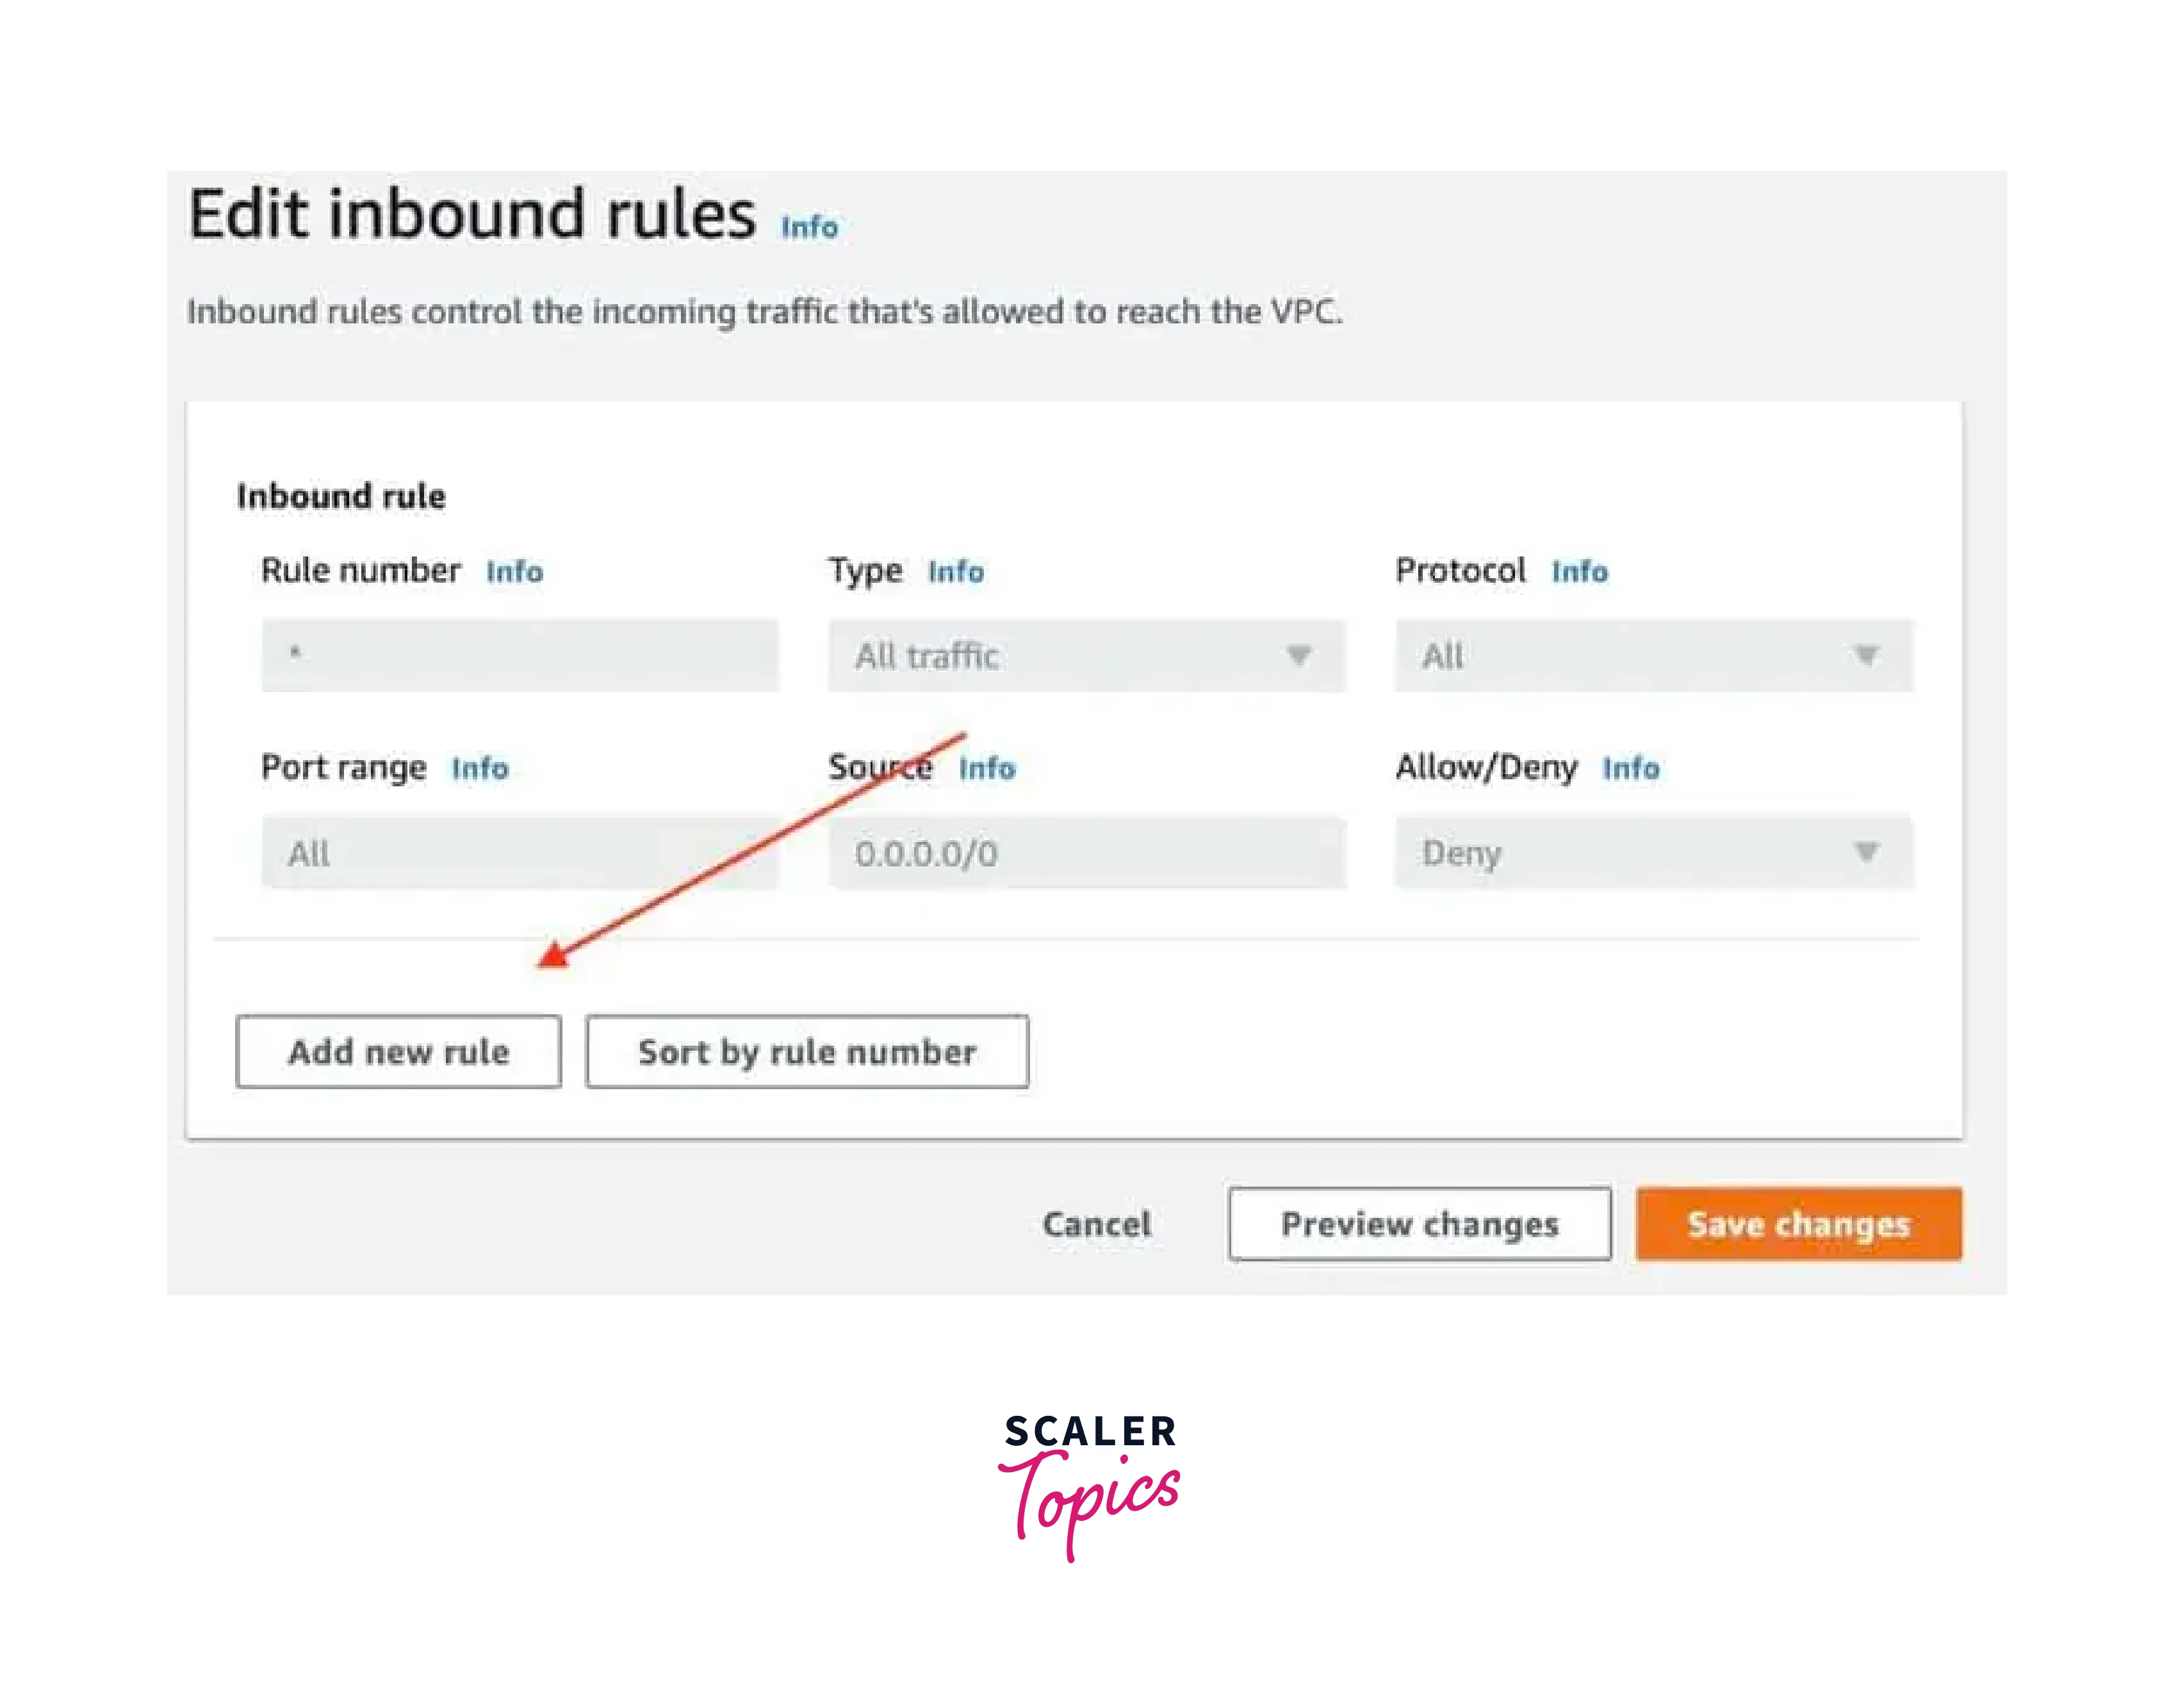Click the Source field showing 0.0.0.0/0
The width and height of the screenshot is (2178, 1686).
click(x=1085, y=852)
